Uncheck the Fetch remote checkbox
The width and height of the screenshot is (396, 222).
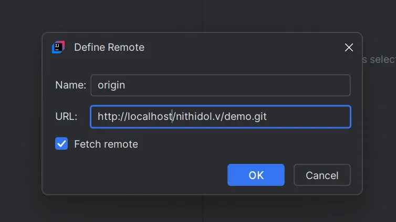pos(61,144)
